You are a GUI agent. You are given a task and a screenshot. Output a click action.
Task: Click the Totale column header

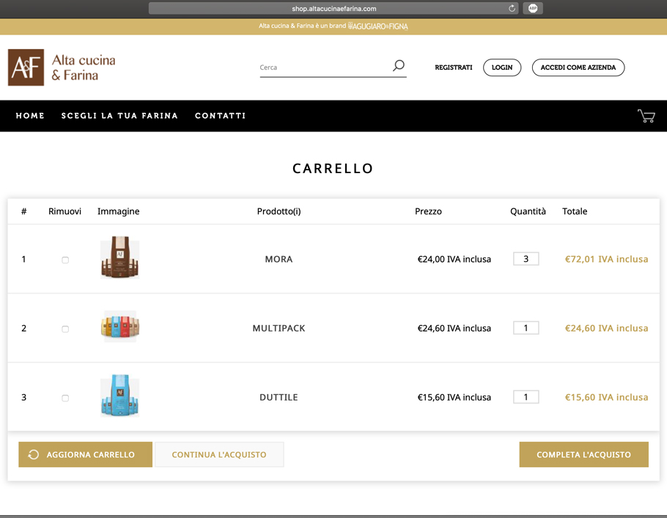575,211
